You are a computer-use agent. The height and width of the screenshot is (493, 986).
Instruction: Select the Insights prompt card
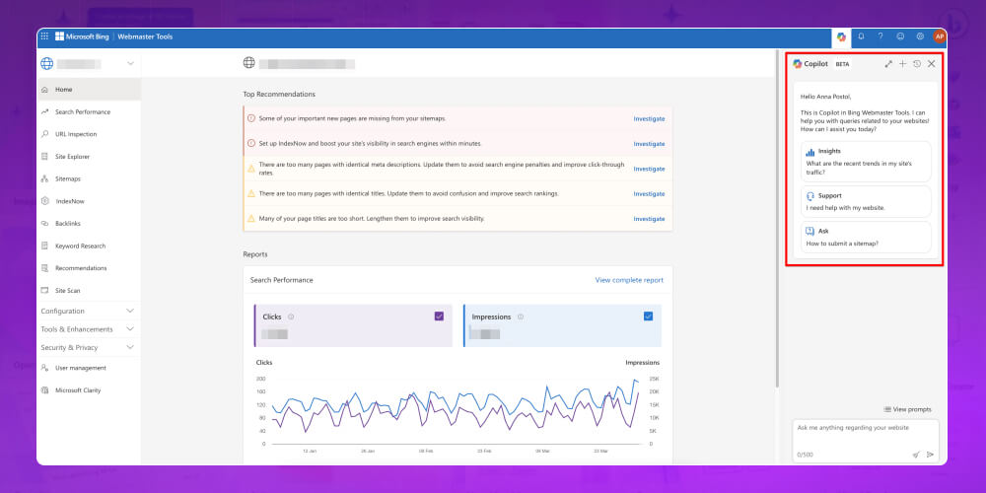point(866,162)
